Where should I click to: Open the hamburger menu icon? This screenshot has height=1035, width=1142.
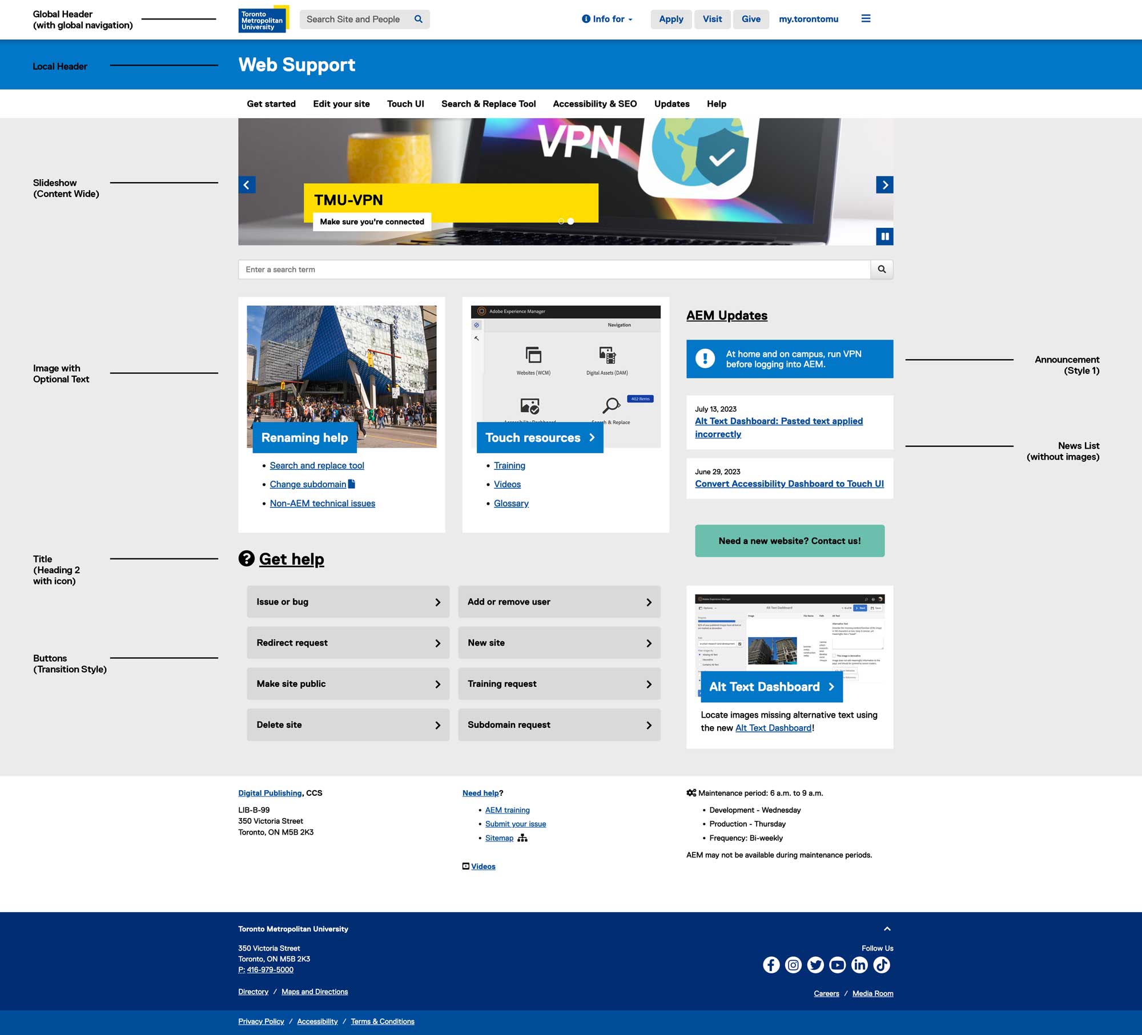click(x=866, y=19)
